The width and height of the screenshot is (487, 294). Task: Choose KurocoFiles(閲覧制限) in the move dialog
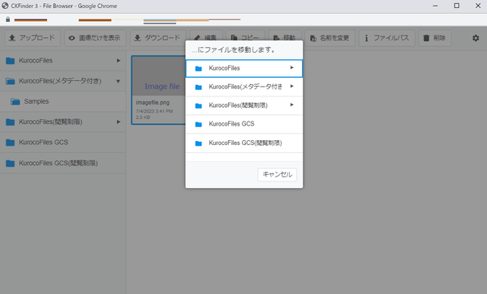[x=244, y=105]
